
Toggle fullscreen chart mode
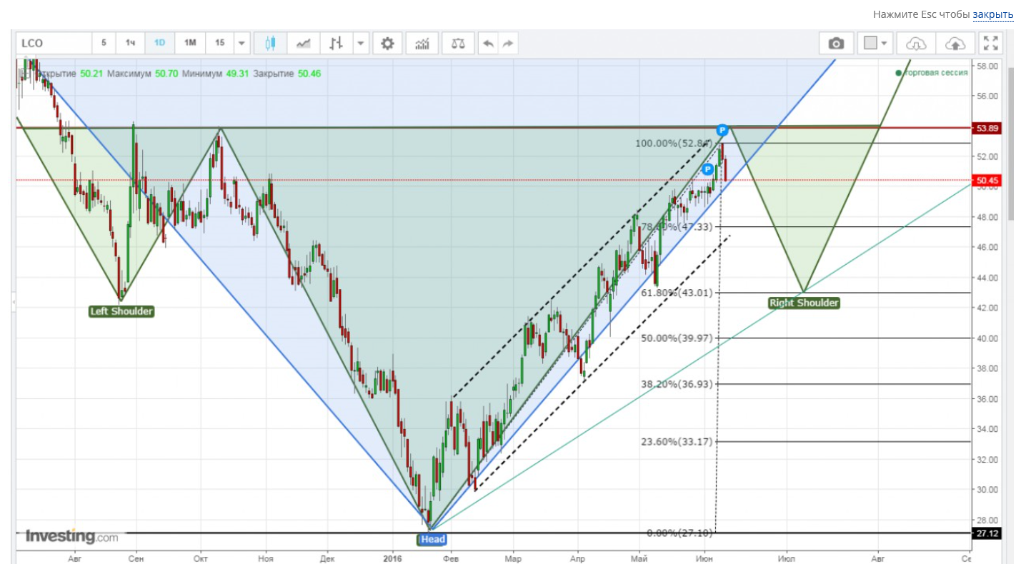point(991,44)
